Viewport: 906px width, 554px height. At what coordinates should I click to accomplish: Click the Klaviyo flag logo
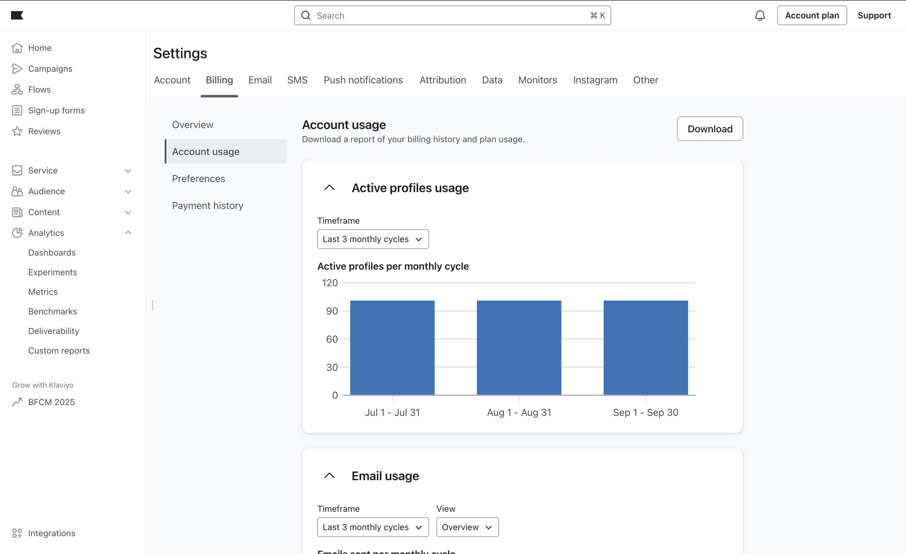click(x=17, y=15)
